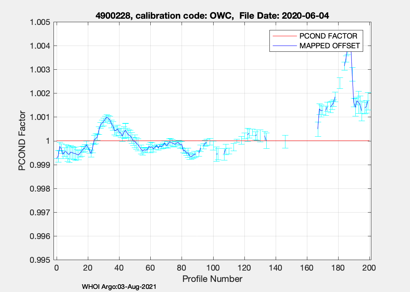Click the 'Profile Number' x-axis label
410x292 pixels.
212,279
